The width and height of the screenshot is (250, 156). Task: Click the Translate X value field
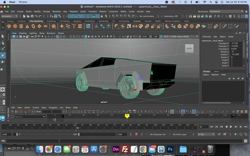[x=236, y=43]
